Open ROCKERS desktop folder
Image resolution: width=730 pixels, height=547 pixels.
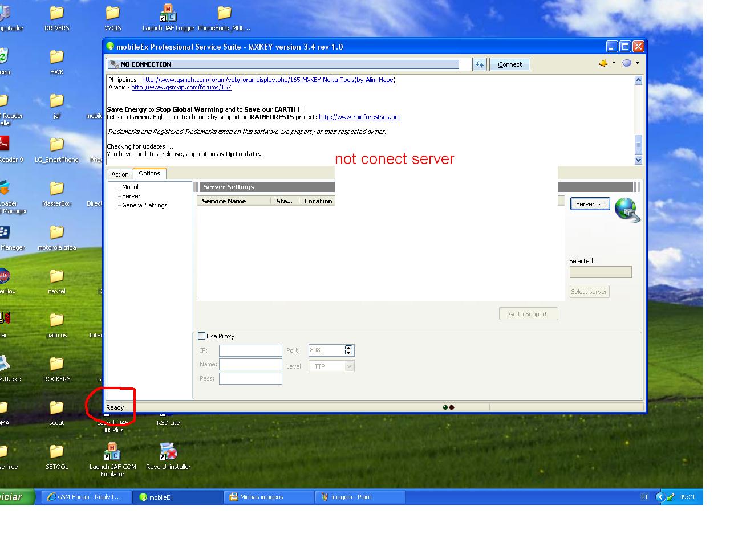pos(56,369)
